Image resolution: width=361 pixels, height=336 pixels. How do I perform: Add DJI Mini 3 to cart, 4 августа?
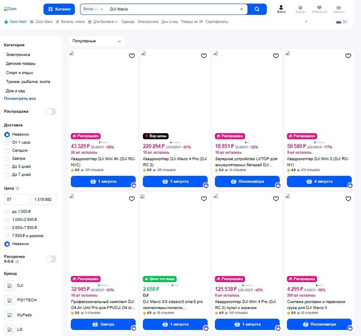point(319,181)
